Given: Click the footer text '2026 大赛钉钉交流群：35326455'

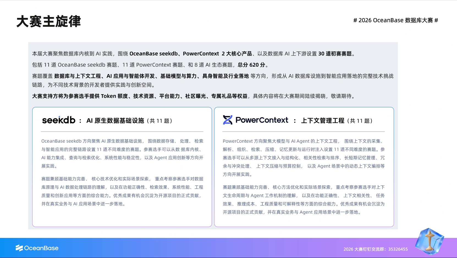Looking at the screenshot, I should [376, 249].
